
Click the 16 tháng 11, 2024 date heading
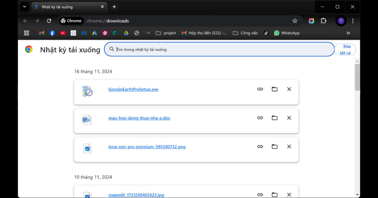[93, 71]
